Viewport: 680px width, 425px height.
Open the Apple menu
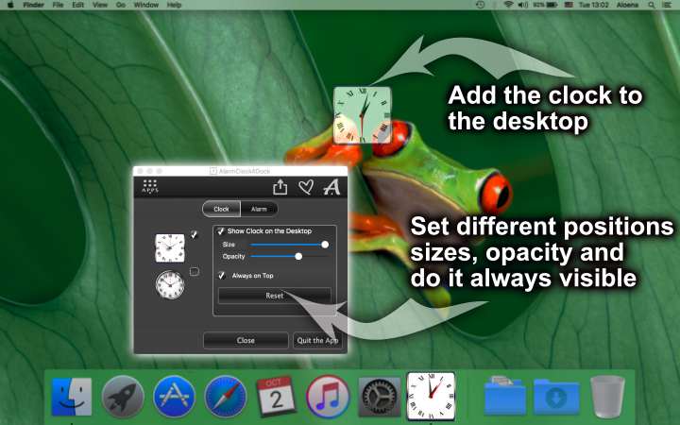tap(10, 5)
